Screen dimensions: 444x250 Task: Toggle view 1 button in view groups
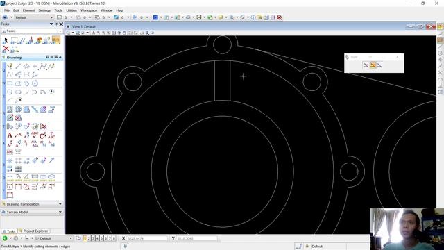point(85,238)
